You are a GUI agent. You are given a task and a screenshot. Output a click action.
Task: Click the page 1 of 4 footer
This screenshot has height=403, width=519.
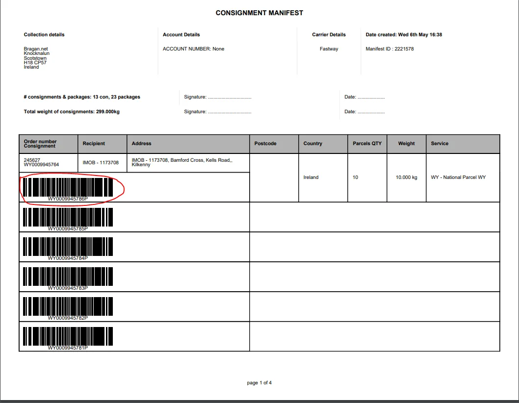259,383
